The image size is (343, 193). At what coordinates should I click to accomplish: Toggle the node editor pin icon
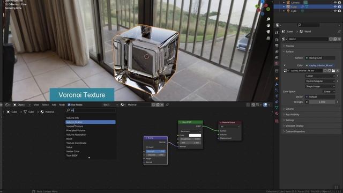pyautogui.click(x=167, y=105)
